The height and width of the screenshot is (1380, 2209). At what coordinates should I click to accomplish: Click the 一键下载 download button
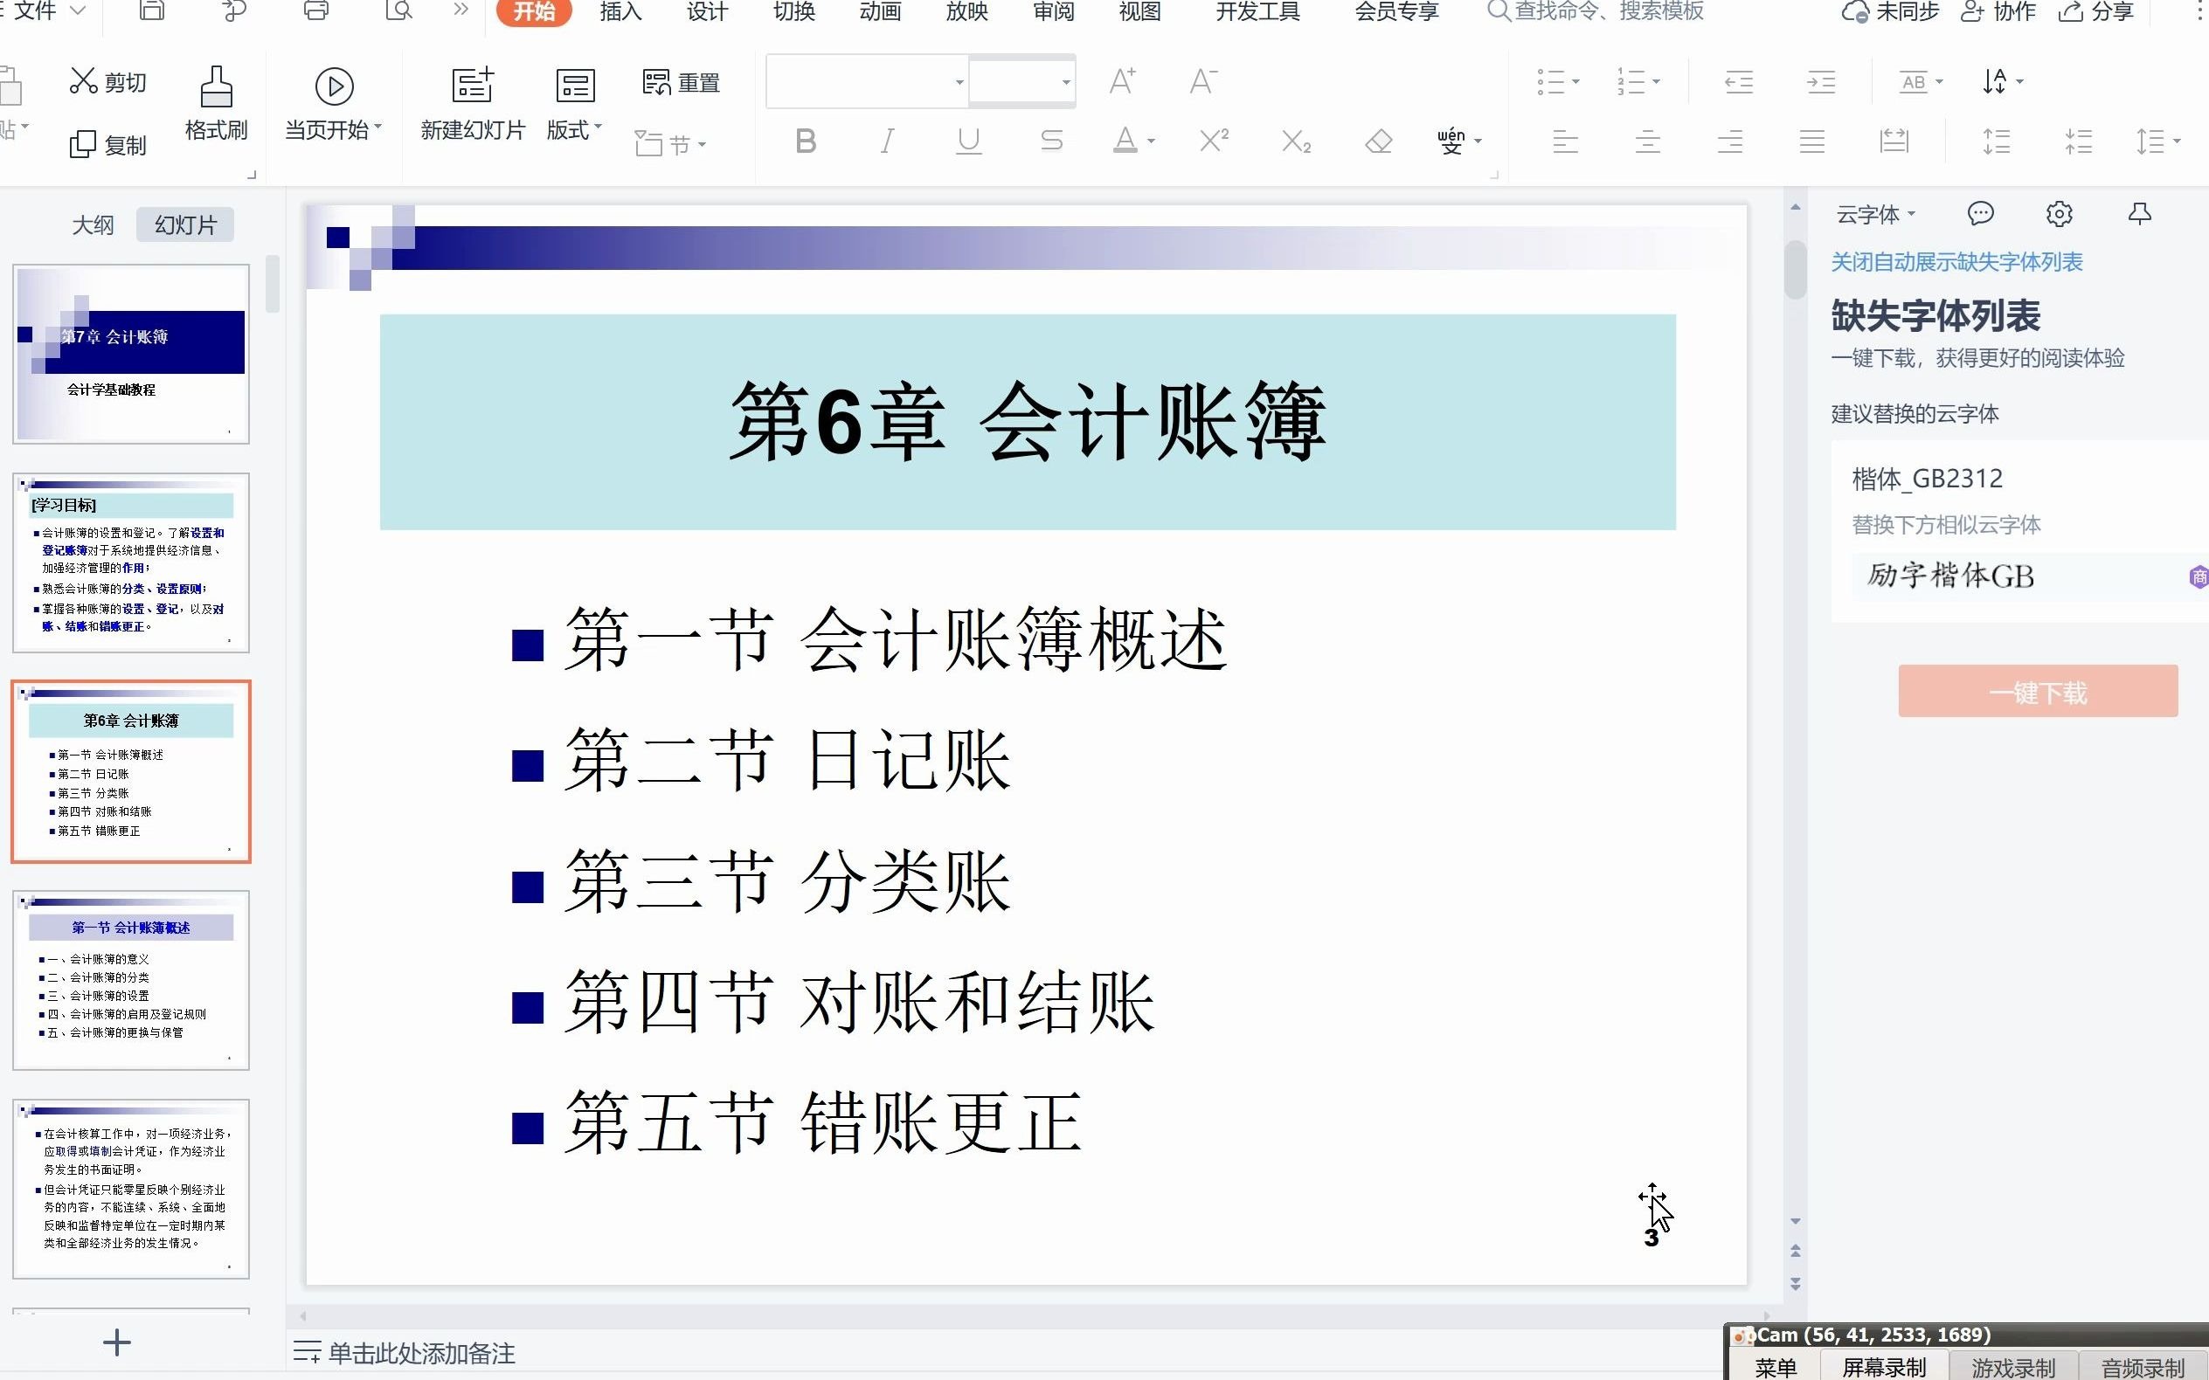[2038, 692]
